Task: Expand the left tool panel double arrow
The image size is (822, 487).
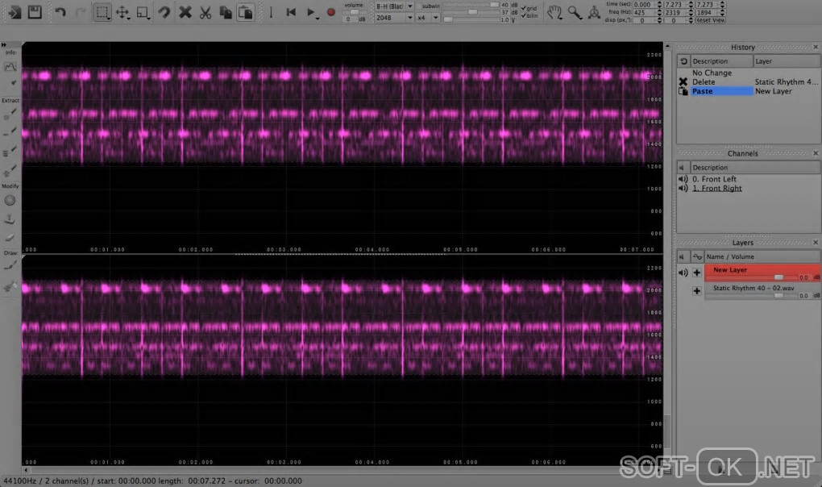Action: tap(4, 45)
